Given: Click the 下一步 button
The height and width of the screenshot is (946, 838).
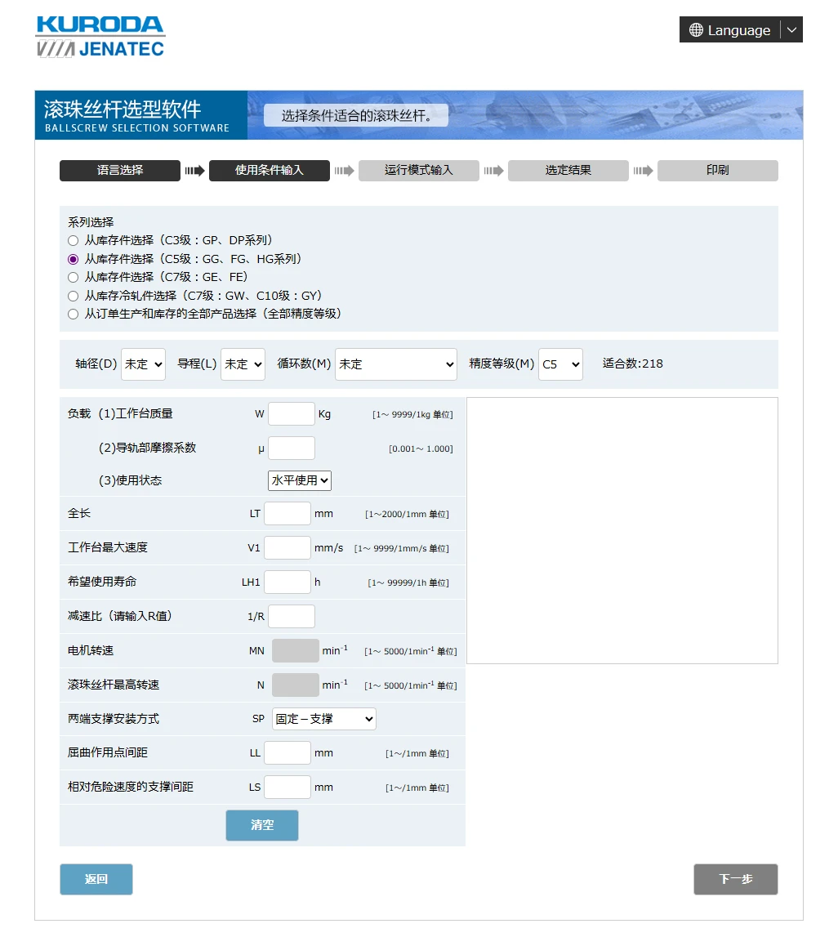Looking at the screenshot, I should coord(735,879).
